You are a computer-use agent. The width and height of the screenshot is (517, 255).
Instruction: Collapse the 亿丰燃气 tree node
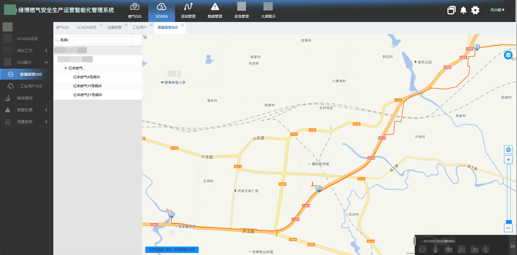pos(66,68)
